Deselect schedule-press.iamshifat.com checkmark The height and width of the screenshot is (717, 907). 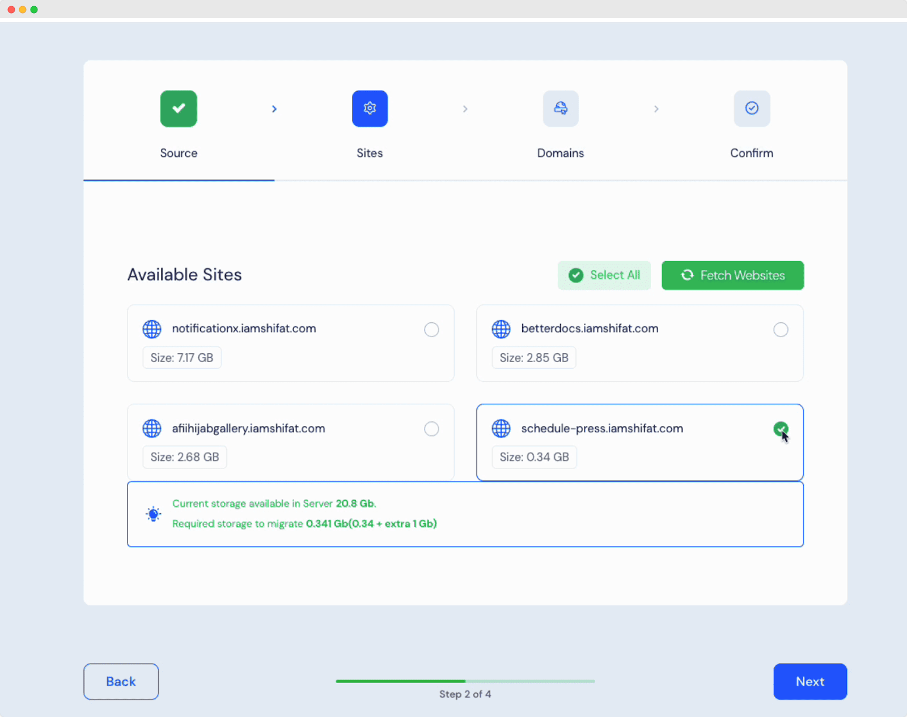[x=781, y=429]
